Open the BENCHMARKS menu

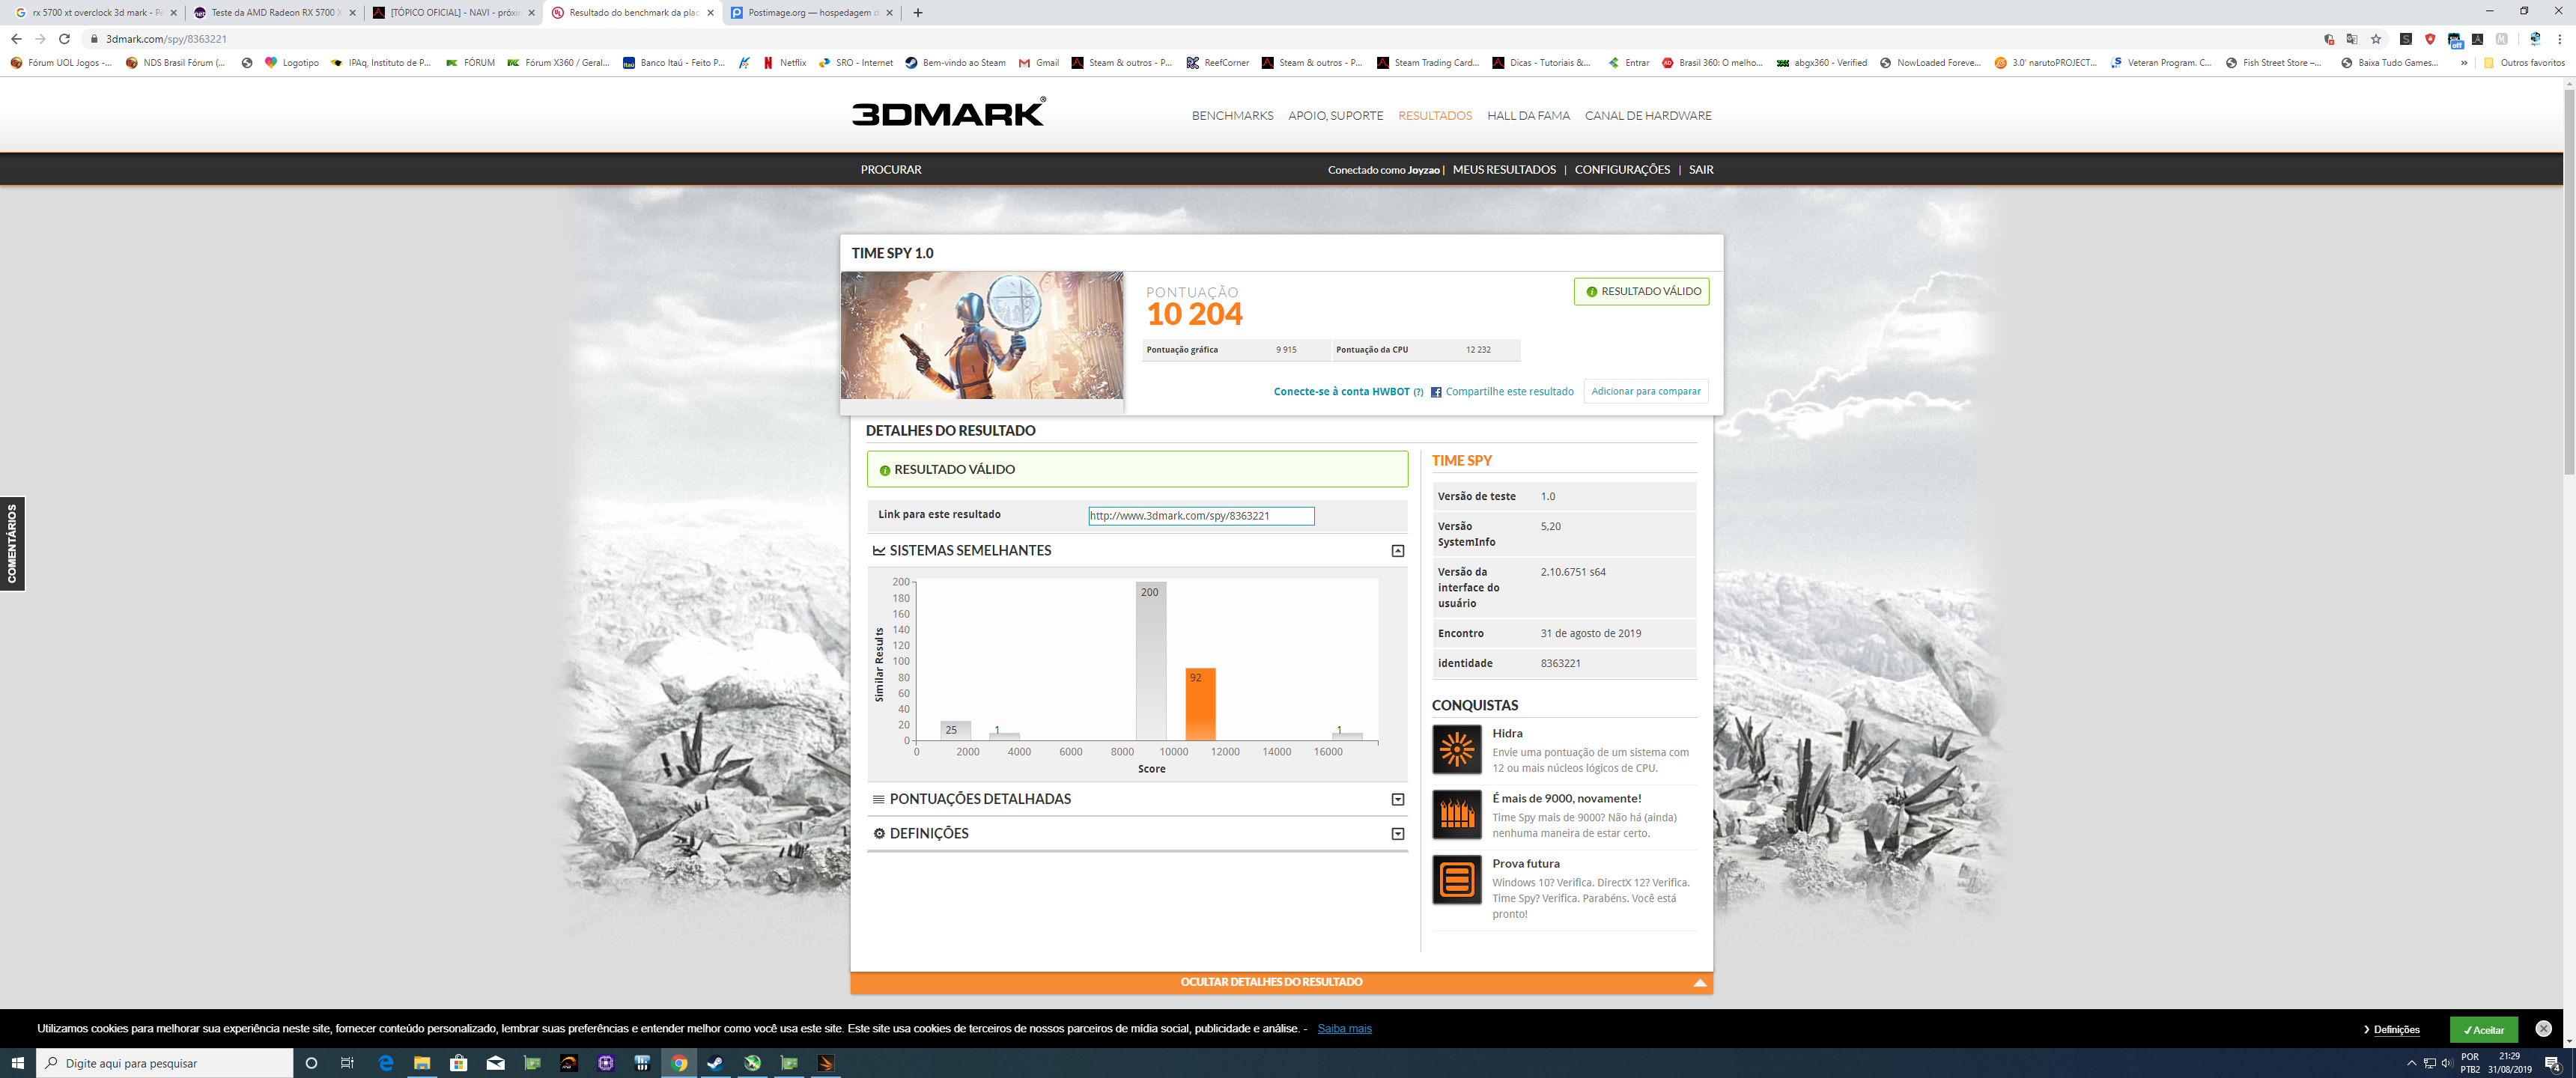[1232, 116]
